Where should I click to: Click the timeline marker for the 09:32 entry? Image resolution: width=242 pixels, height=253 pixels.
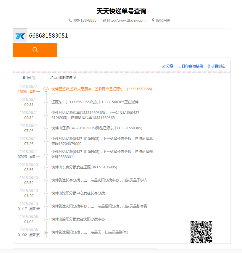46,115
